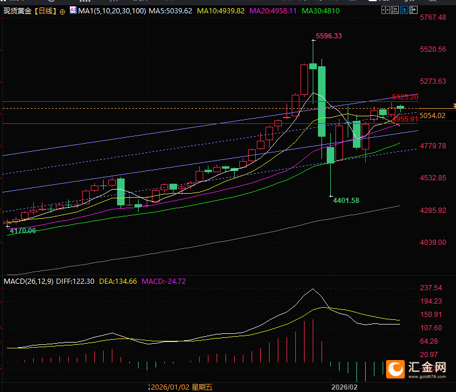This screenshot has height=392, width=456.
Task: Click 107.60 on the MACD axis
Action: [x=431, y=328]
